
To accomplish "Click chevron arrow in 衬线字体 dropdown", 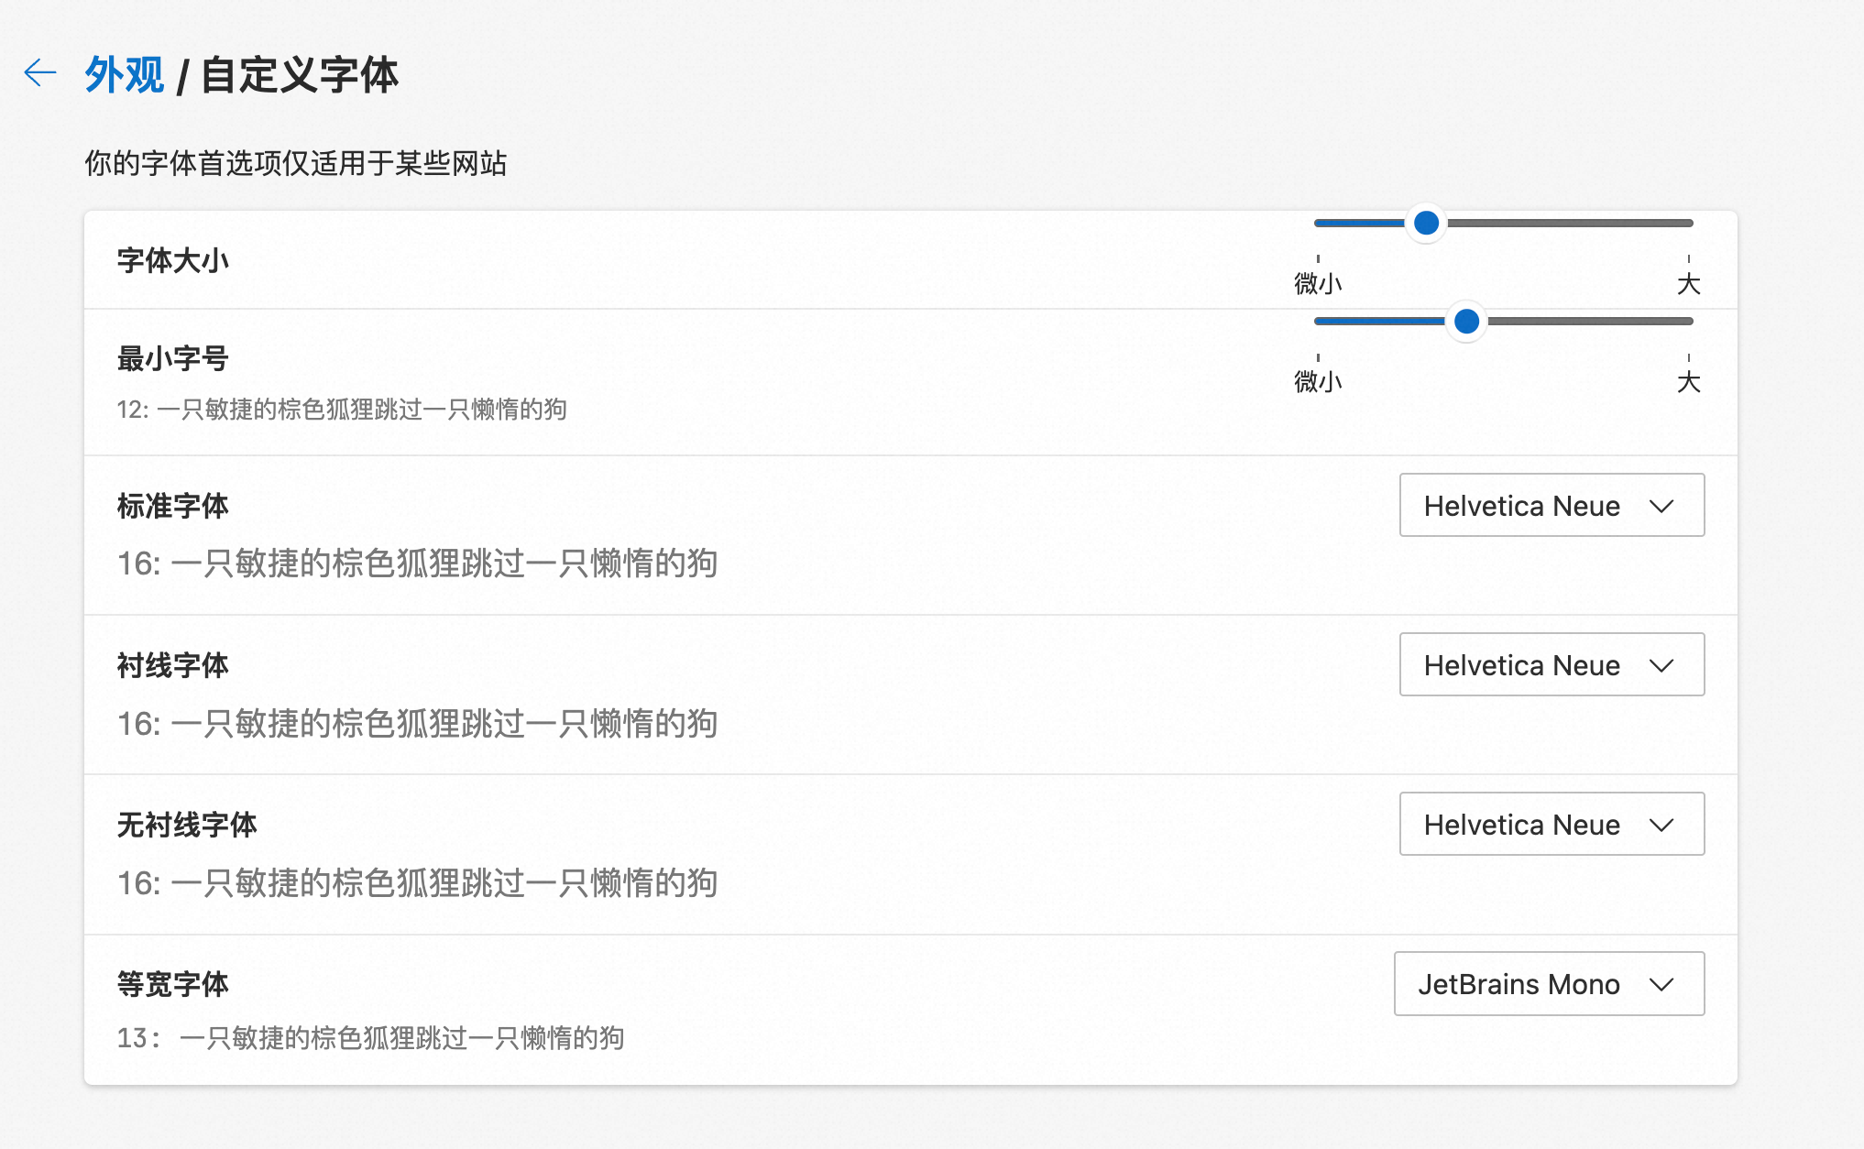I will pyautogui.click(x=1661, y=665).
